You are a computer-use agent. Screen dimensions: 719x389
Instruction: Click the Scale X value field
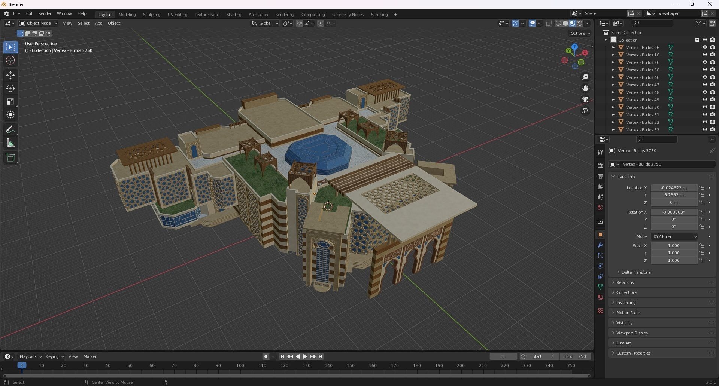(x=674, y=246)
